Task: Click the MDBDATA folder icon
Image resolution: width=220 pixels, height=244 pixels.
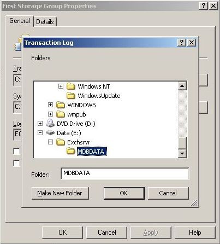Action: 71,151
